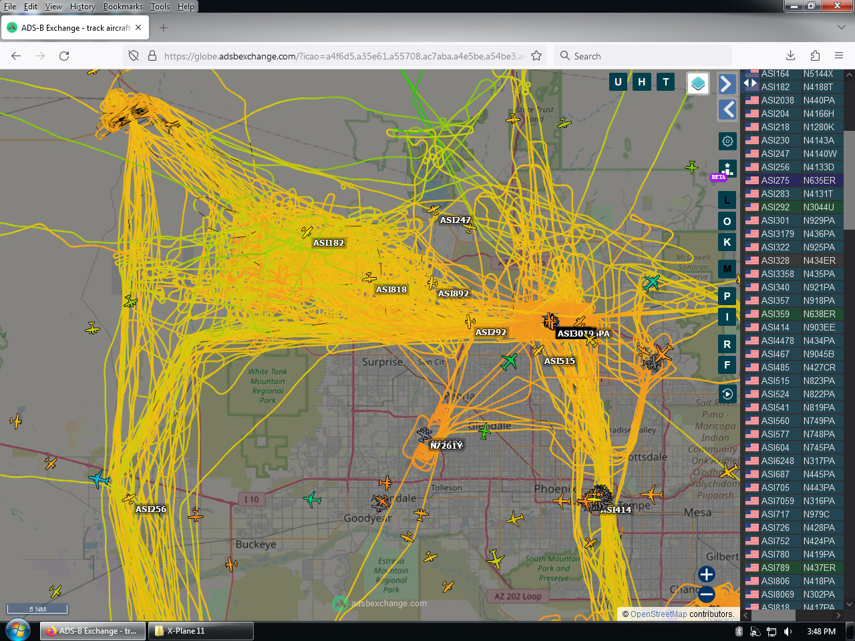Select the ASI359 N638ER row in list
Image resolution: width=855 pixels, height=641 pixels.
[794, 314]
